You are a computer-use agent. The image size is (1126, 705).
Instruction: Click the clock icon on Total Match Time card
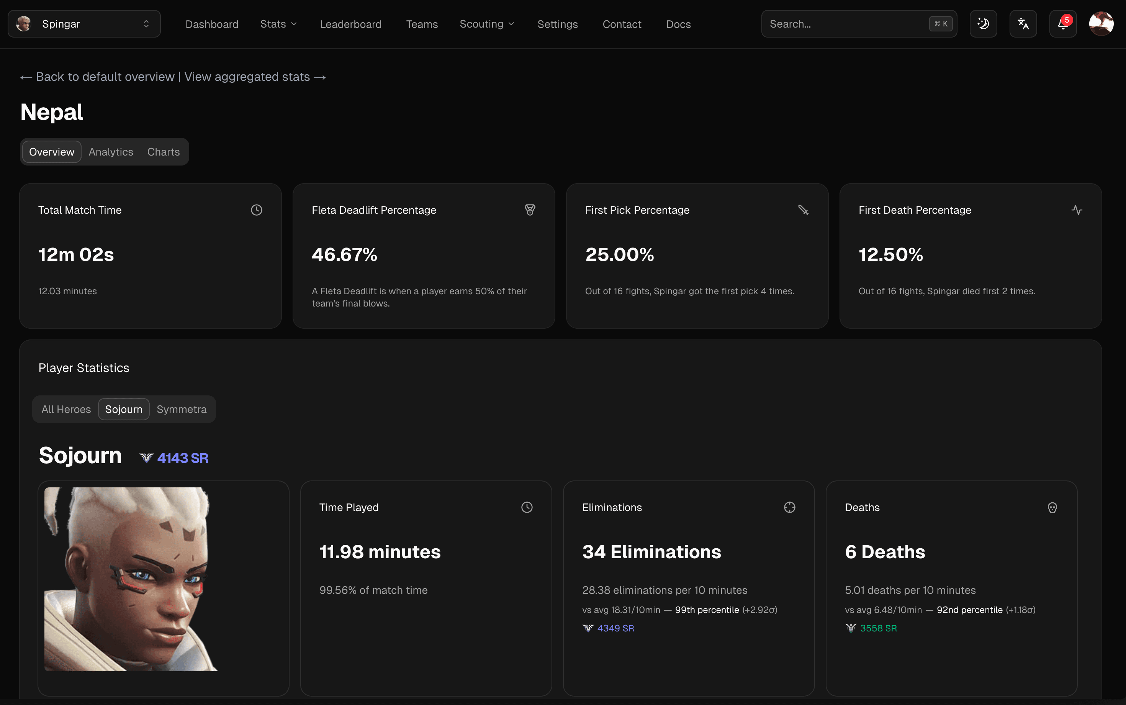point(257,210)
